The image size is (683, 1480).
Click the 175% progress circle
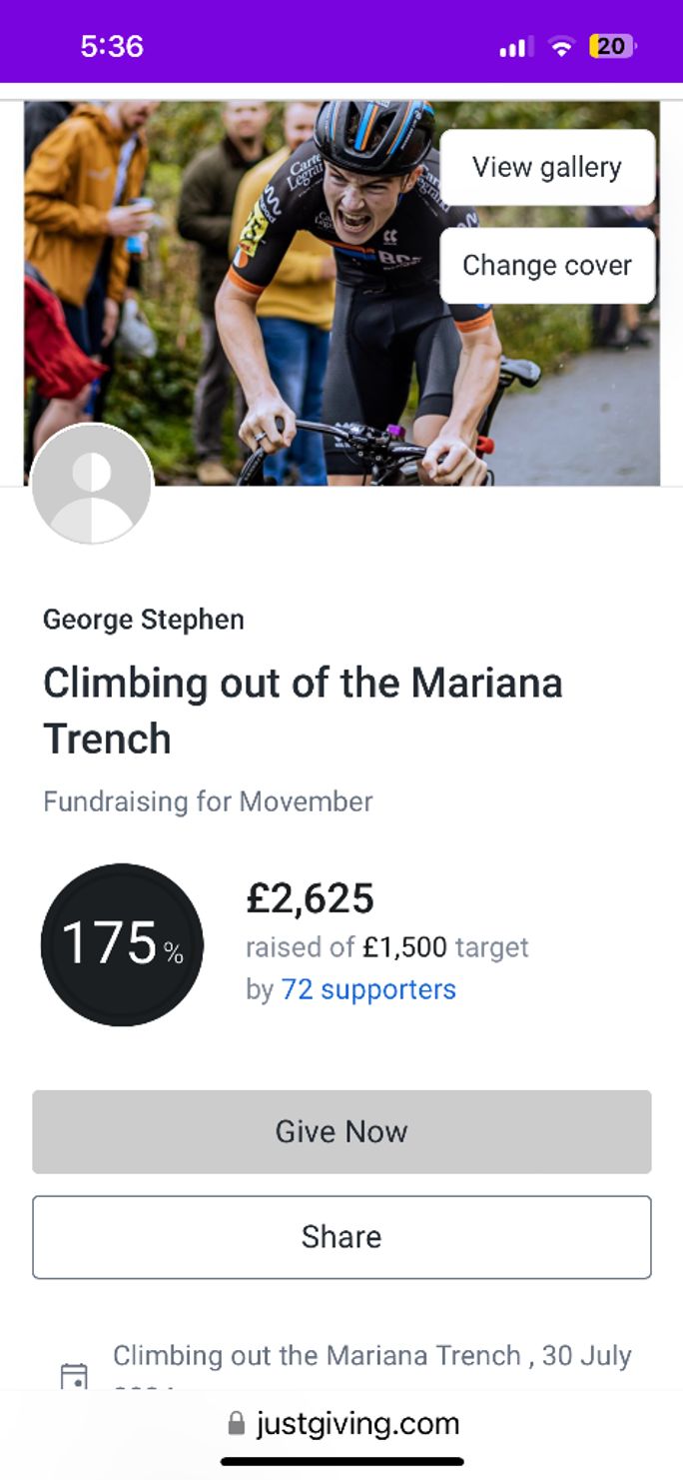122,944
